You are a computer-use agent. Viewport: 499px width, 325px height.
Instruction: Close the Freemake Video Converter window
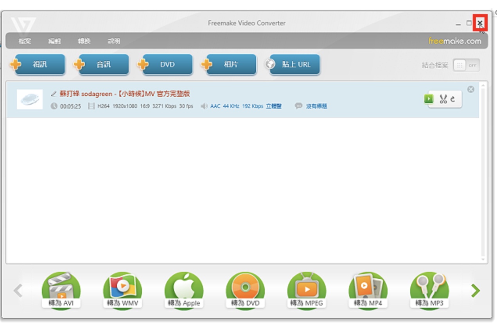tap(480, 23)
